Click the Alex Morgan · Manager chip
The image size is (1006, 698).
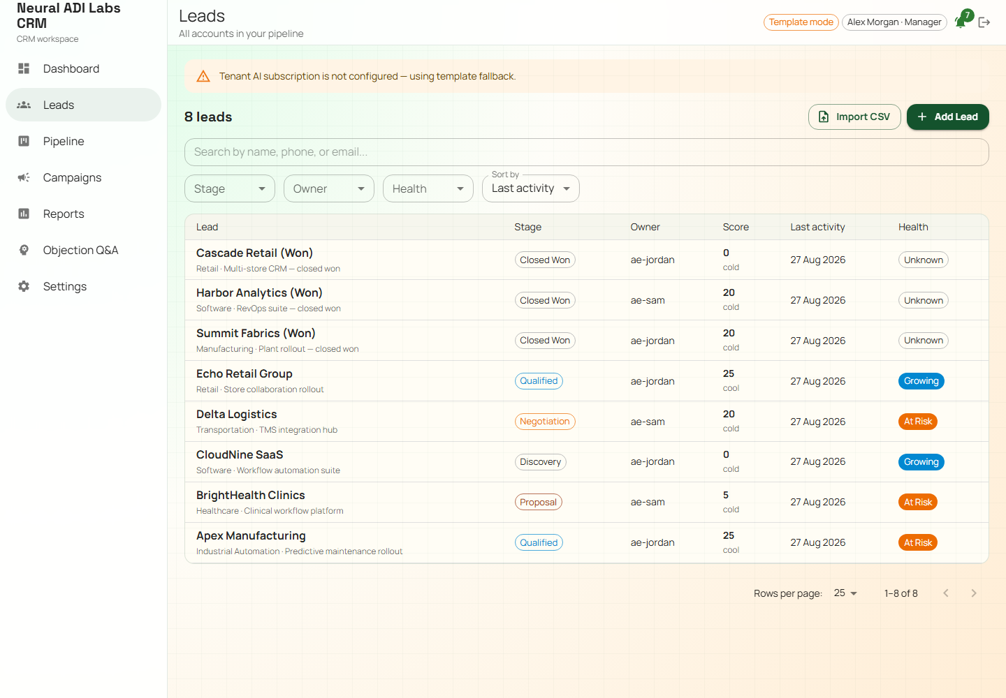pos(894,22)
